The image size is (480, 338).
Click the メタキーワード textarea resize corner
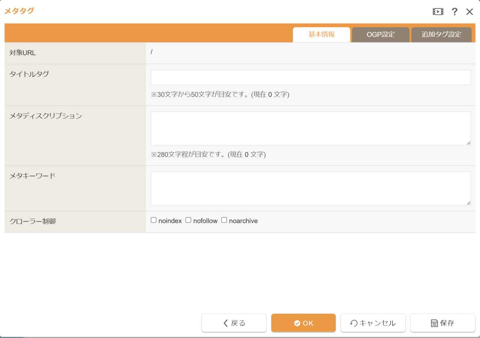coord(468,203)
